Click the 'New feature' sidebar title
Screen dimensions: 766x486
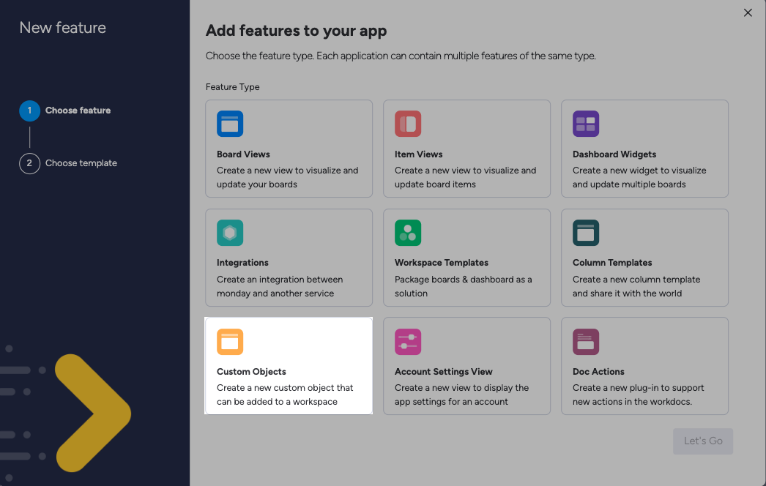tap(62, 28)
